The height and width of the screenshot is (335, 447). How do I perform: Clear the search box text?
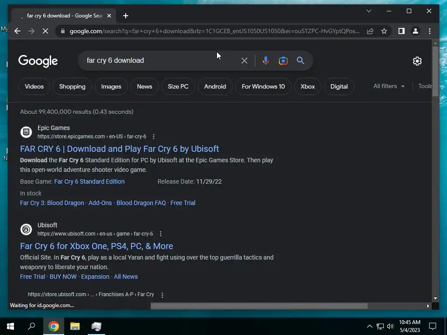click(x=244, y=60)
